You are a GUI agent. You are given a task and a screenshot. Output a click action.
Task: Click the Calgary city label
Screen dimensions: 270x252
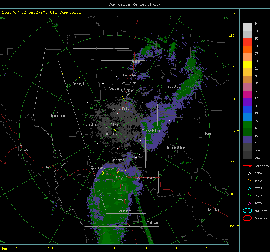click(x=117, y=176)
